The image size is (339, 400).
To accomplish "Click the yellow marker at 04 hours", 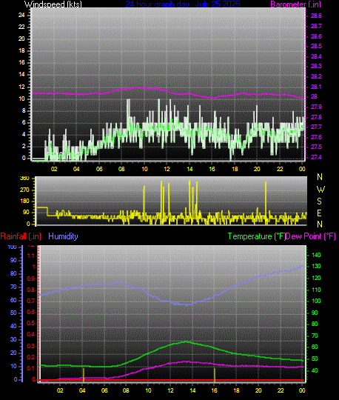I will pyautogui.click(x=84, y=375).
